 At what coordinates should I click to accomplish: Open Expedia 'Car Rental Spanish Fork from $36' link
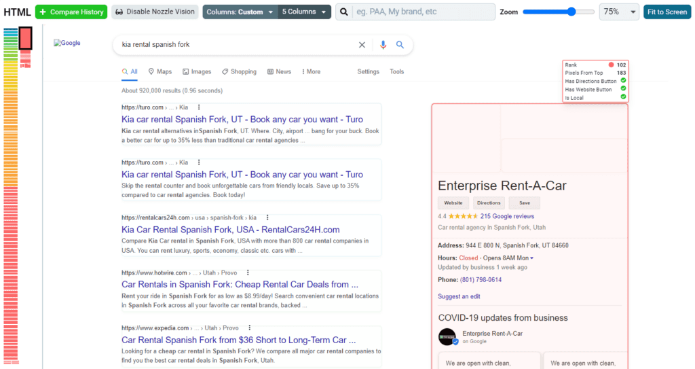coord(238,340)
